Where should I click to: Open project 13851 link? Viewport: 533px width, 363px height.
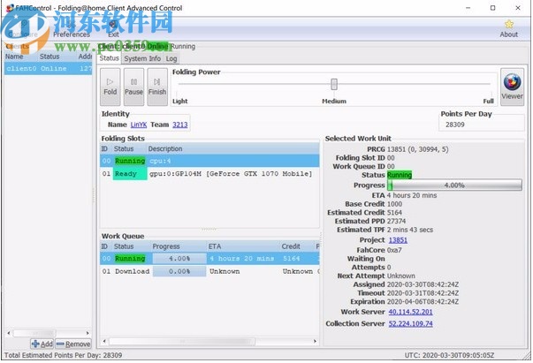[398, 240]
